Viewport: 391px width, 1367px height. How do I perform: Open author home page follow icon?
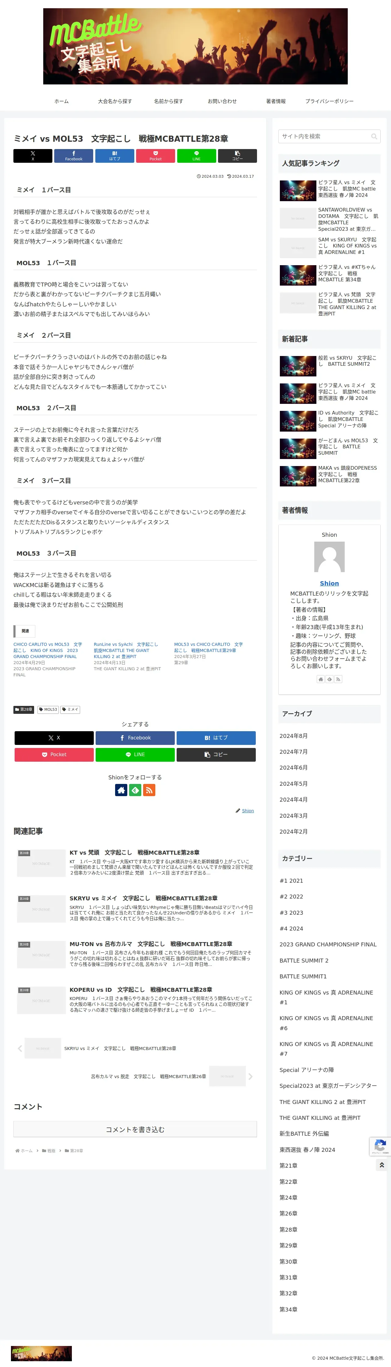pyautogui.click(x=121, y=790)
